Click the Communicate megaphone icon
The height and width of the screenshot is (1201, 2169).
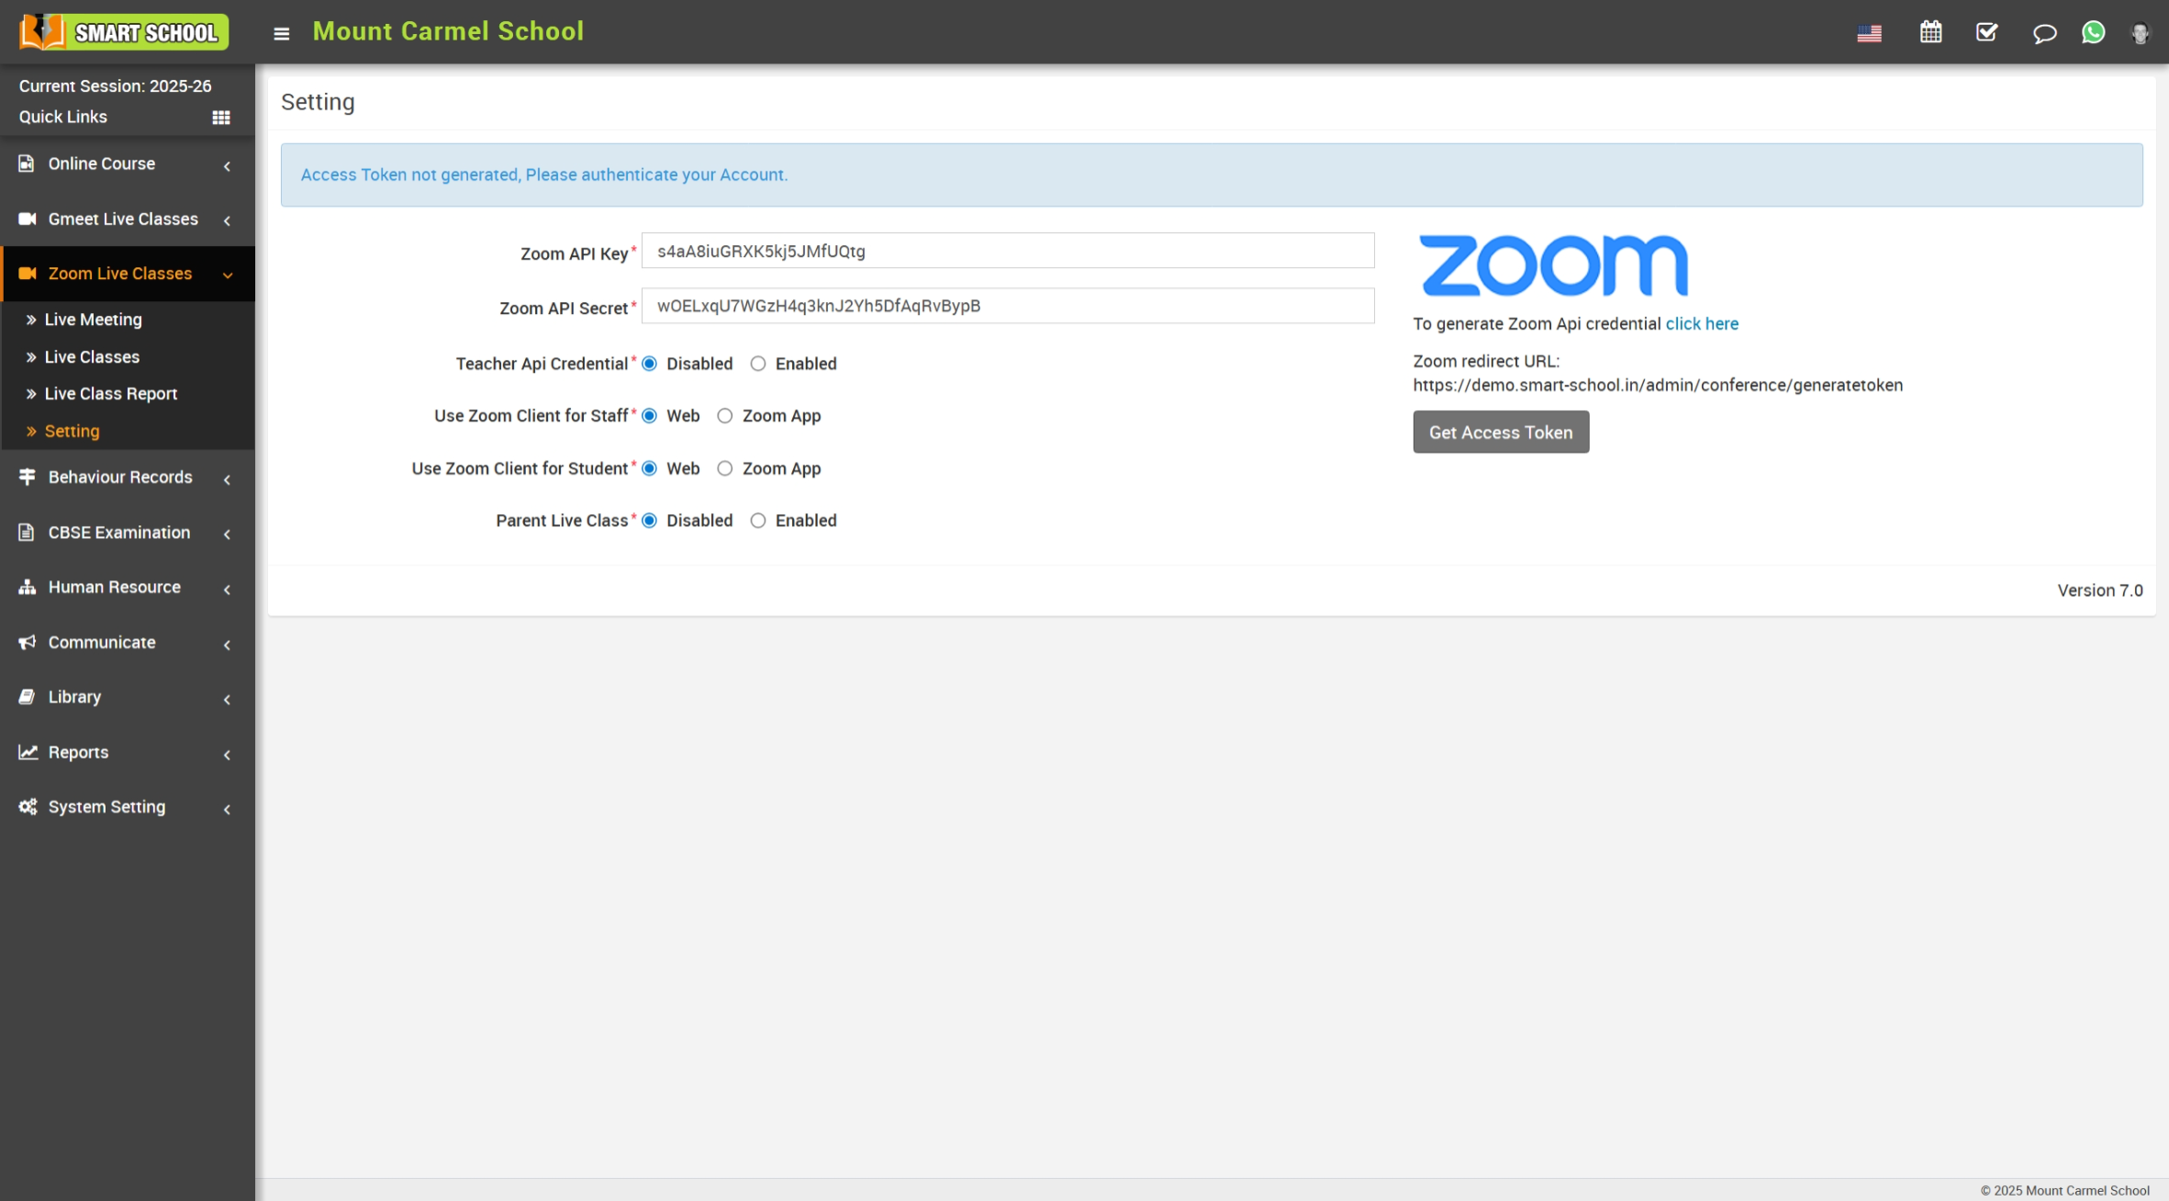pos(28,642)
